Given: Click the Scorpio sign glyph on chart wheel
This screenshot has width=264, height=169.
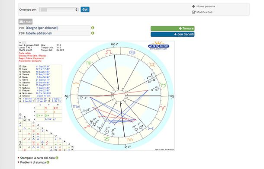Looking at the screenshot, I should point(75,106).
